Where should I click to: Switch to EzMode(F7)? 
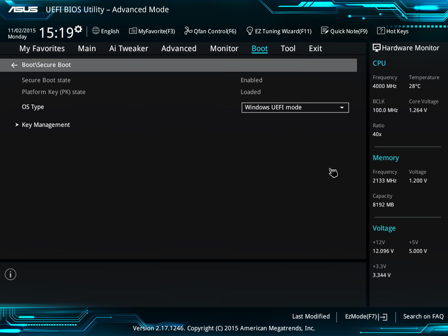tap(366, 316)
